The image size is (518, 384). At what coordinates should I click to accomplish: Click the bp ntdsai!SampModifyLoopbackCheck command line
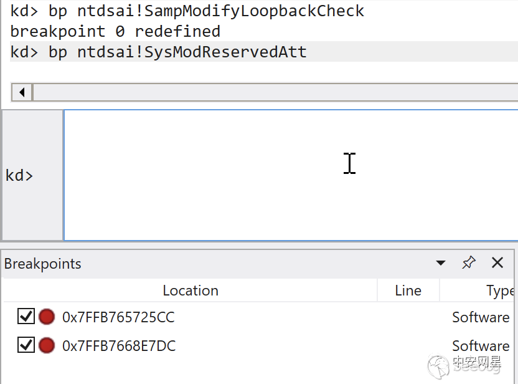187,11
